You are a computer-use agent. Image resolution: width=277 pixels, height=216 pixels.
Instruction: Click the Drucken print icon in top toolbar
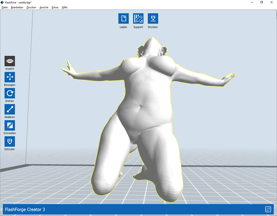pyautogui.click(x=153, y=18)
